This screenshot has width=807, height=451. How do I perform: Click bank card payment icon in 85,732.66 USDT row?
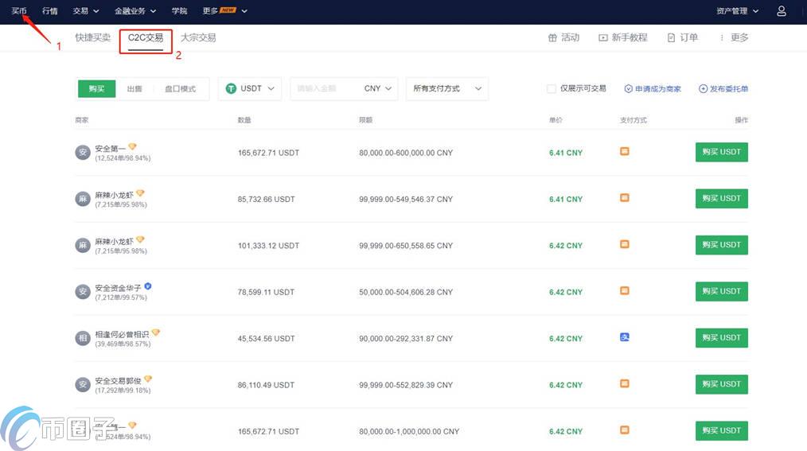pos(624,198)
